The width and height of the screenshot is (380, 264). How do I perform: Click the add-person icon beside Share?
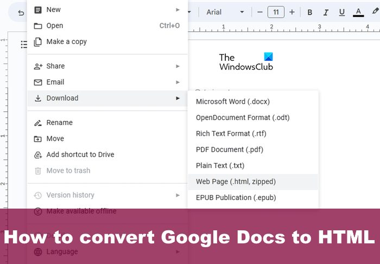coord(38,66)
